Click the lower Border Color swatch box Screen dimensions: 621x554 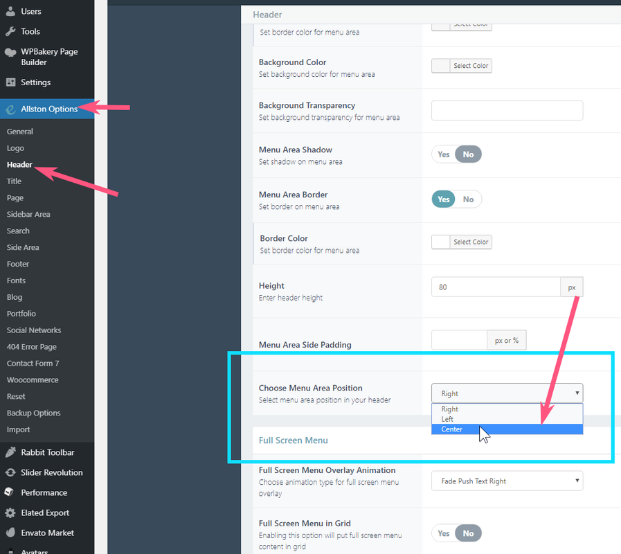440,242
